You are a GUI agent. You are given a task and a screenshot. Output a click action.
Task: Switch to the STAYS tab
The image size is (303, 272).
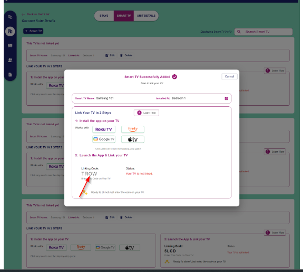coord(104,16)
